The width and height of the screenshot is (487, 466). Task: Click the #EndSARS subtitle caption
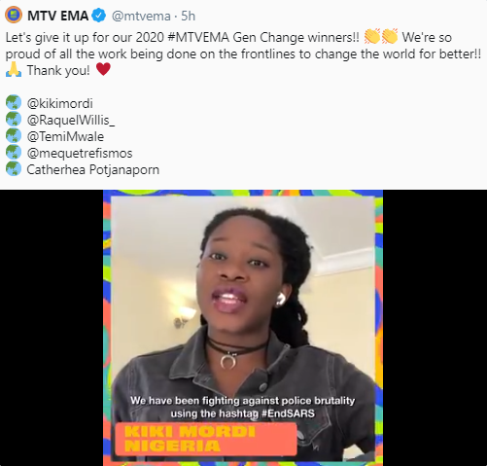[243, 407]
